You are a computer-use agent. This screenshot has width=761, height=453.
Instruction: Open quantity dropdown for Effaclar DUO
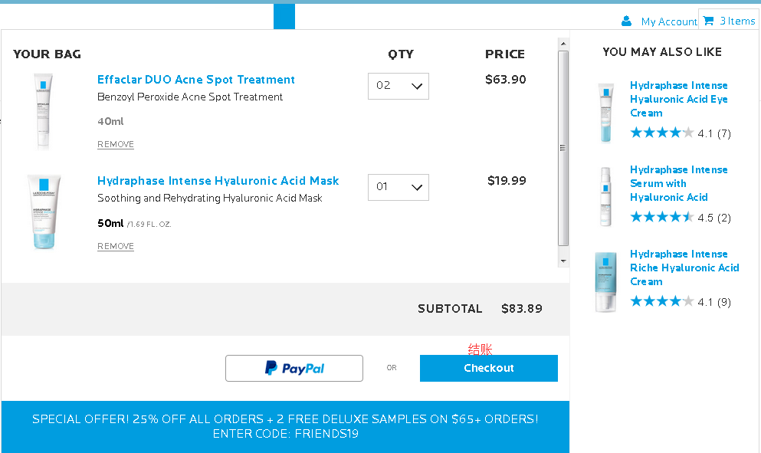tap(399, 86)
